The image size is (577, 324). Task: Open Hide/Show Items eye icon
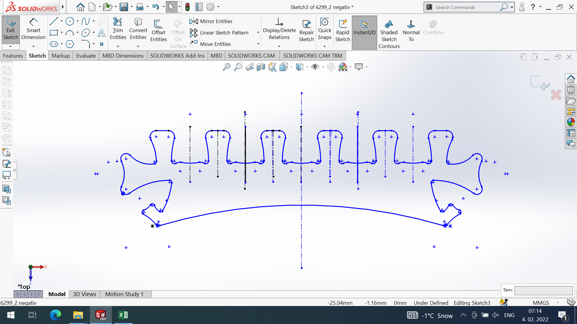pos(315,67)
